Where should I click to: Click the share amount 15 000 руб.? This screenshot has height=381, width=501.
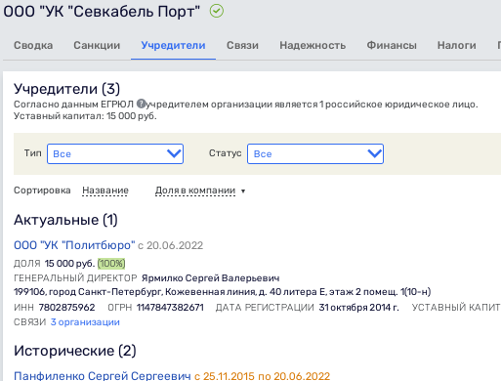point(69,263)
